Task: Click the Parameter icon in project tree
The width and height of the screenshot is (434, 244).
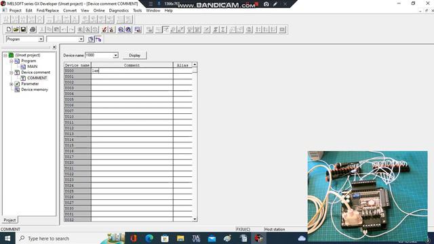Action: tap(17, 84)
